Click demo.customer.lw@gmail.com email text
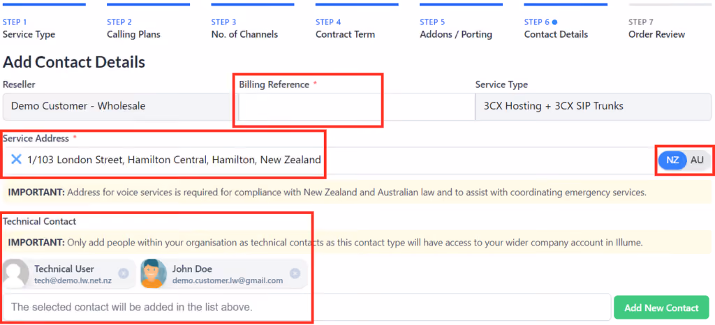Screen dimensions: 715x325 pyautogui.click(x=228, y=281)
